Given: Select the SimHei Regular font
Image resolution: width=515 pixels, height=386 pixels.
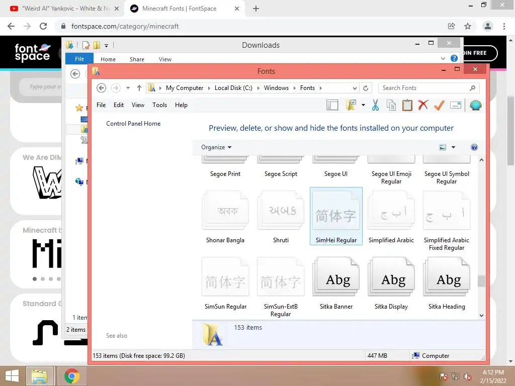Looking at the screenshot, I should click(336, 216).
